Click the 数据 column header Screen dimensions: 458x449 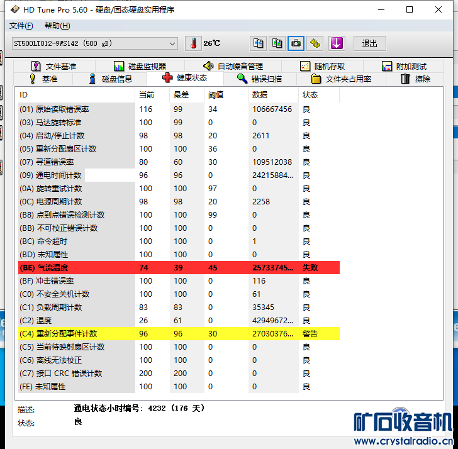click(274, 95)
